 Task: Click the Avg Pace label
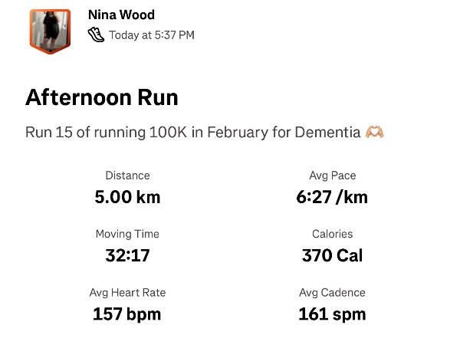pos(332,176)
